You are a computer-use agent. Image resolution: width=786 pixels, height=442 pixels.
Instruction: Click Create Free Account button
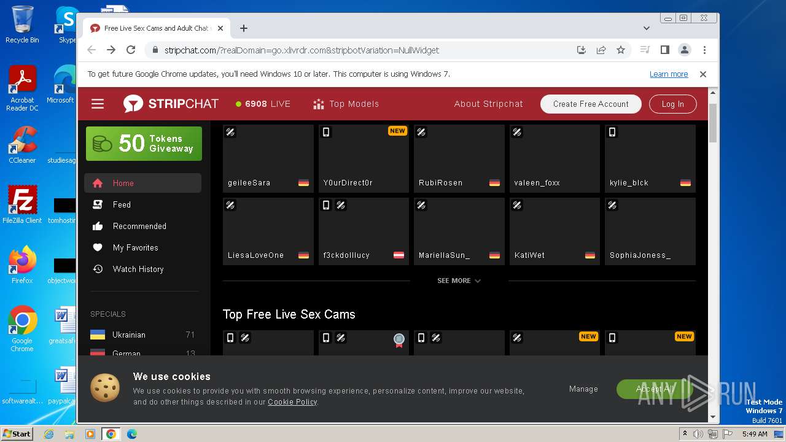(591, 104)
